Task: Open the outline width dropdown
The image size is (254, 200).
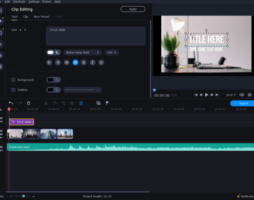Action: (82, 90)
